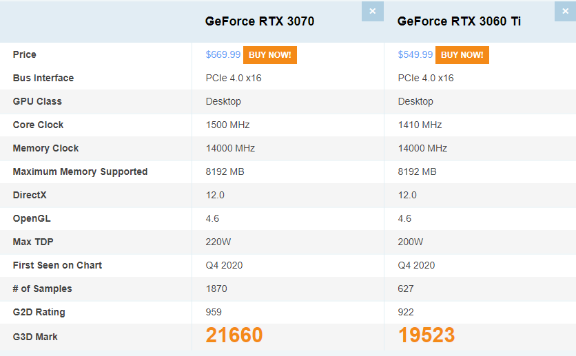Click the DirectX row label
The width and height of the screenshot is (576, 356).
tap(30, 196)
